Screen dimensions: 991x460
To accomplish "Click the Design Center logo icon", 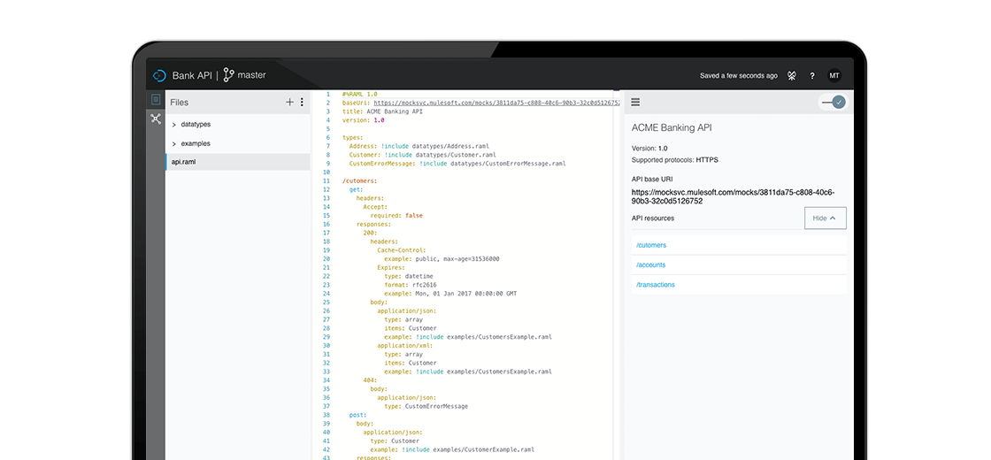I will 158,75.
